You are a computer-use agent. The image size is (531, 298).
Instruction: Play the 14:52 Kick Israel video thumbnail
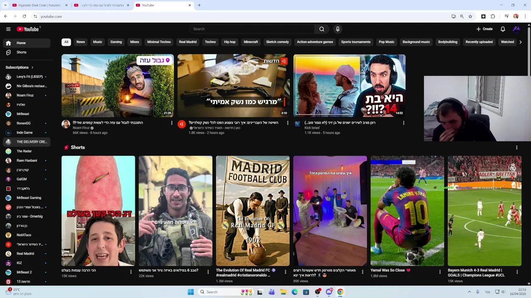coord(349,86)
